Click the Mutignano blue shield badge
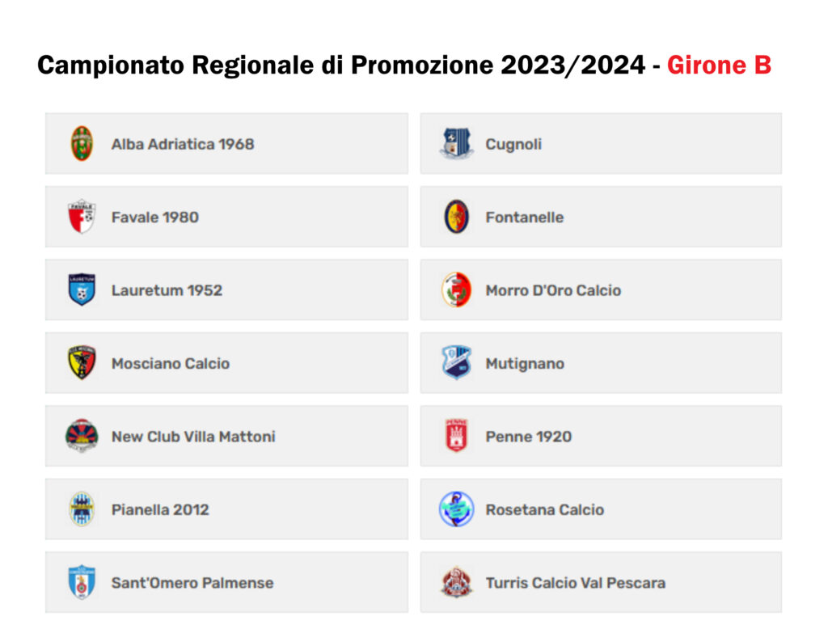Screen dimensions: 828x642 tap(456, 363)
